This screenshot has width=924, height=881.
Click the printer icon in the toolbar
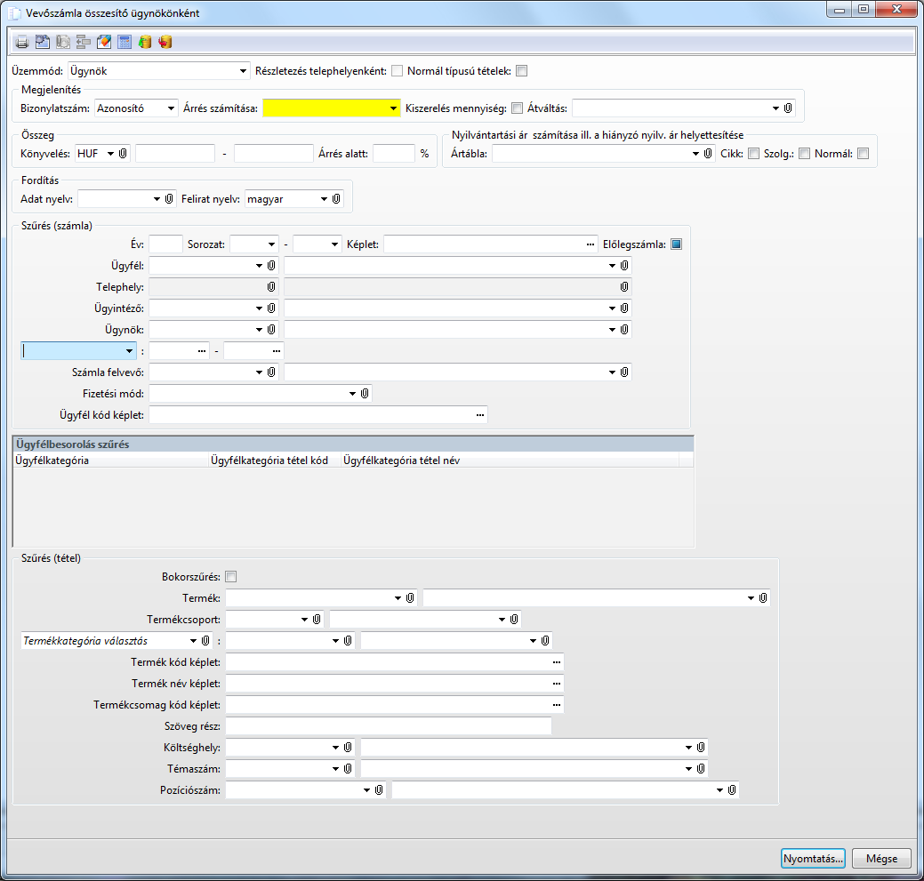pos(22,42)
